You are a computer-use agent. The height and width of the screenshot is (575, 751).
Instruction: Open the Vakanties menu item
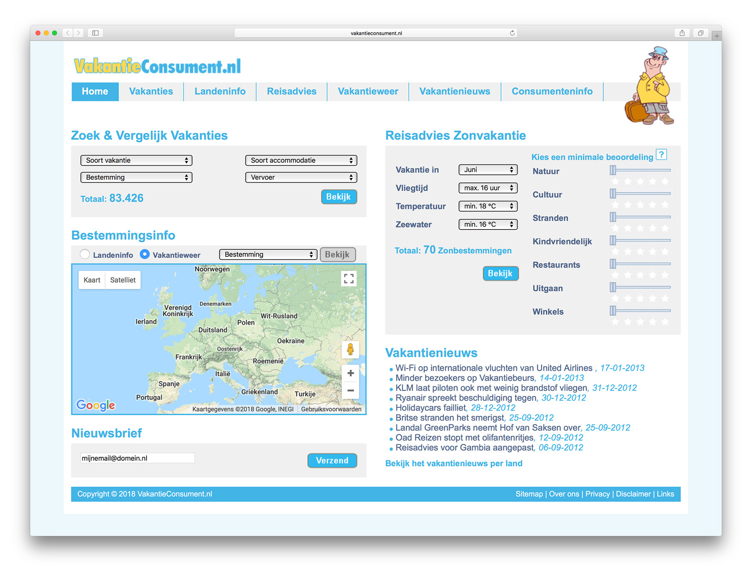(151, 92)
